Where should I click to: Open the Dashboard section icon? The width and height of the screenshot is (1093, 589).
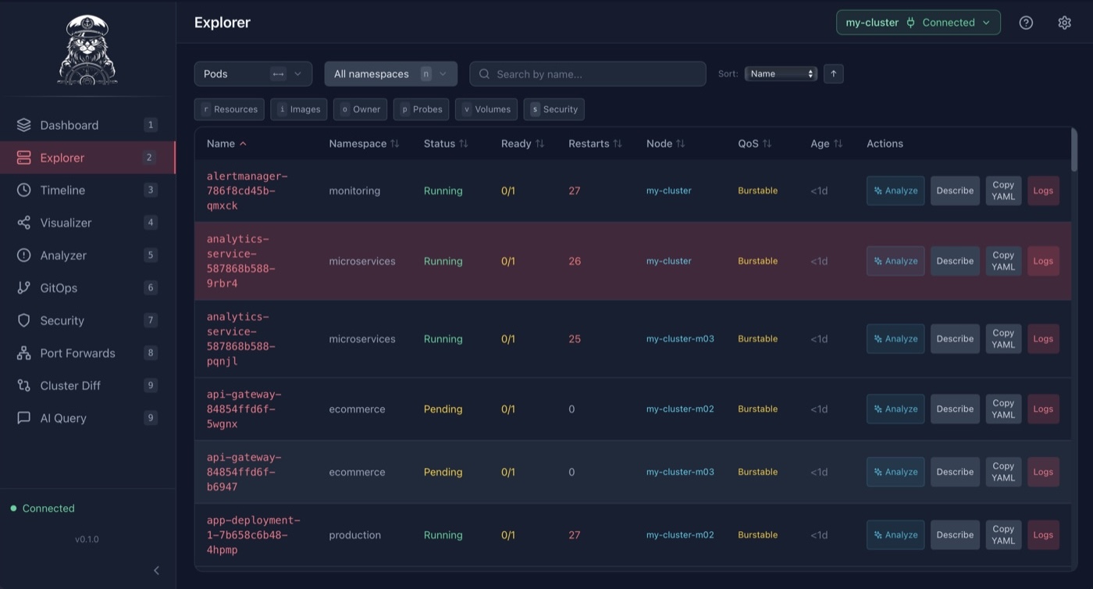(23, 124)
